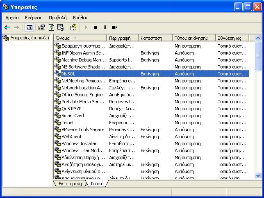Viewport: 264px width, 198px height.
Task: Click the gear icon beside QoS RSVP
Action: tap(57, 108)
